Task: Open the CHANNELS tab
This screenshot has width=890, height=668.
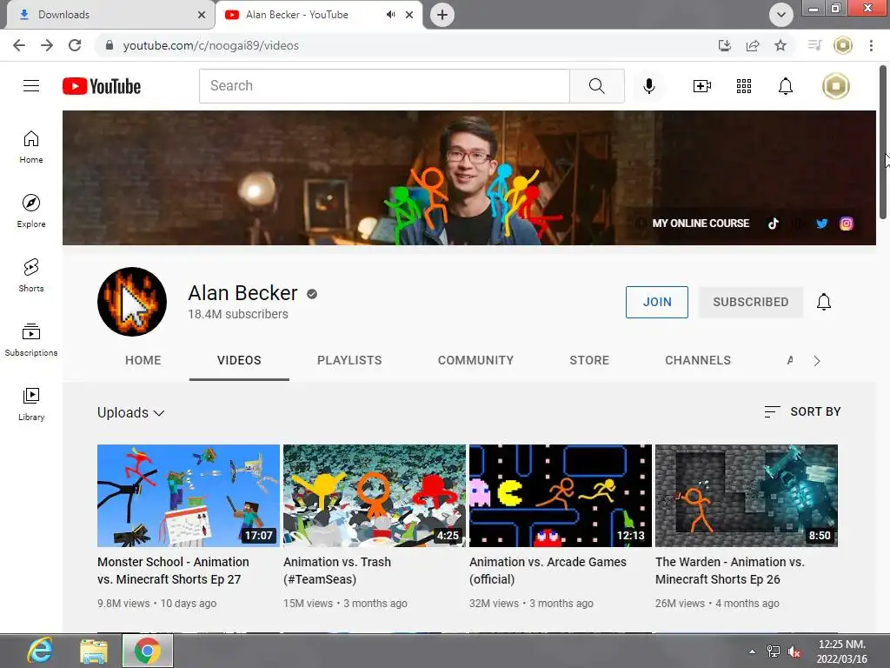Action: [x=698, y=360]
